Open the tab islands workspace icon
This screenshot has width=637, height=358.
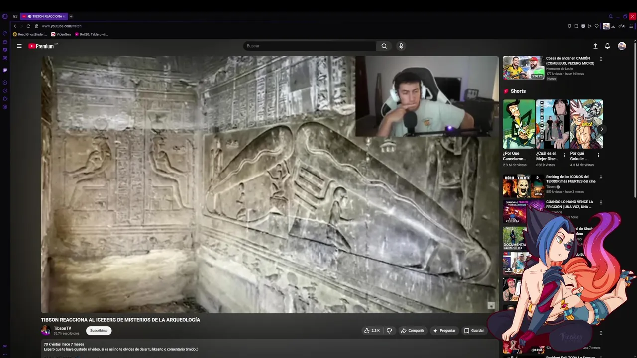pyautogui.click(x=15, y=16)
